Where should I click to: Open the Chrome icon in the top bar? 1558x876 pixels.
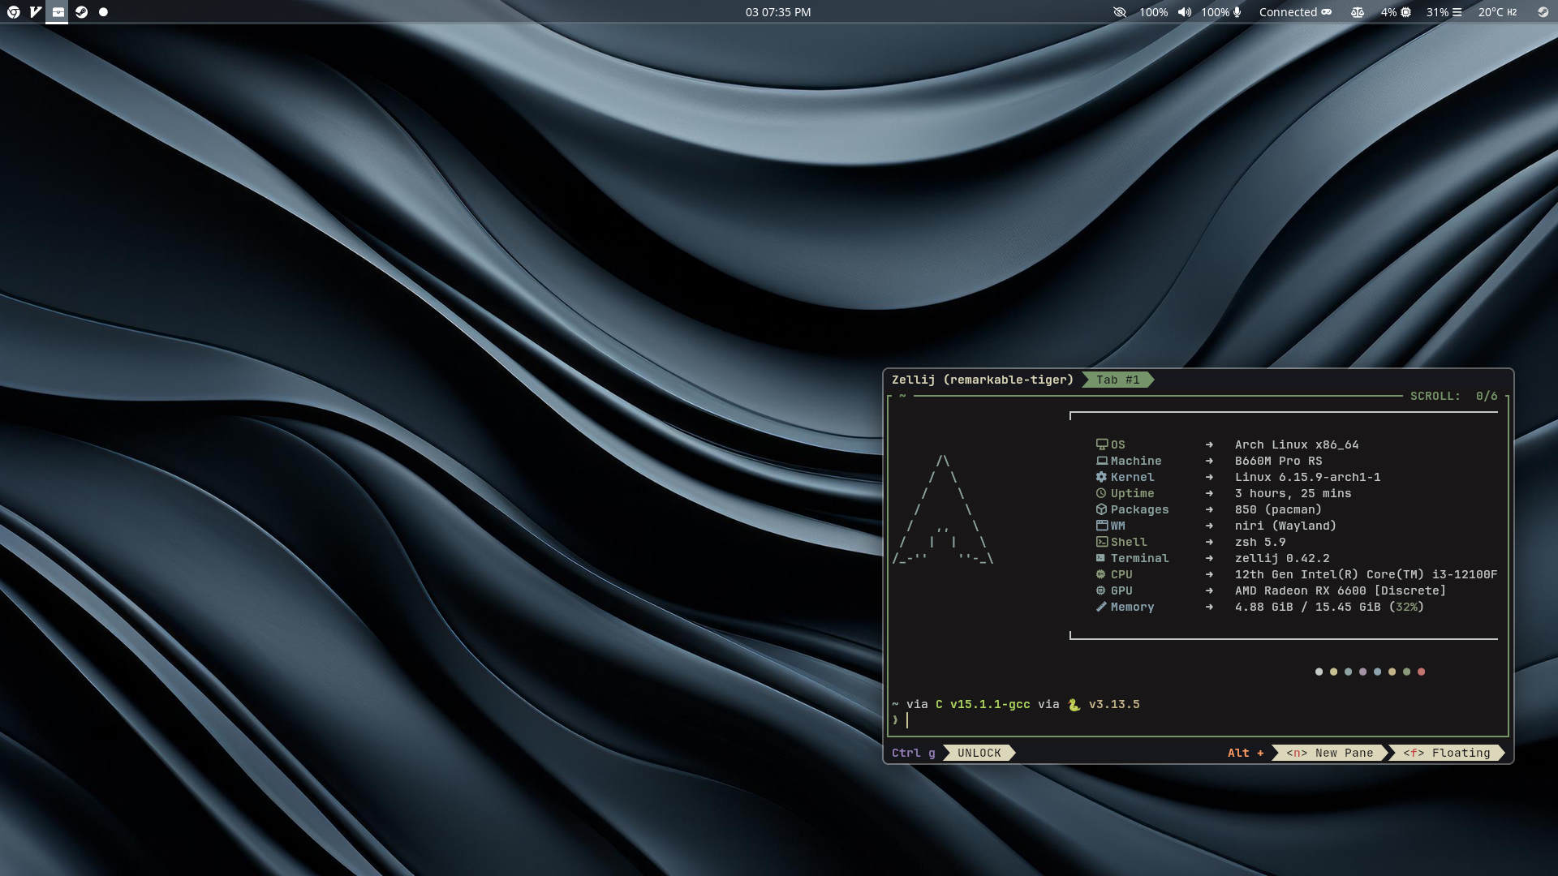tap(13, 12)
